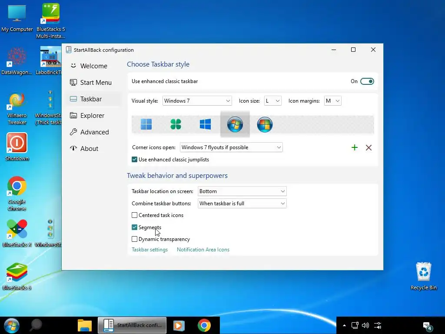The image size is (445, 334).
Task: Uncheck the Segments option
Action: pos(135,227)
